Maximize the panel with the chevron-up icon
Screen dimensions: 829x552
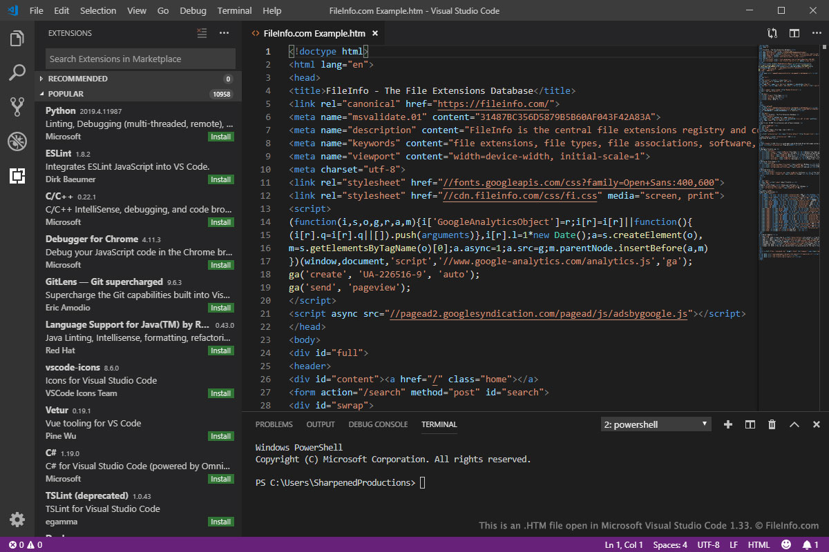[x=794, y=424]
